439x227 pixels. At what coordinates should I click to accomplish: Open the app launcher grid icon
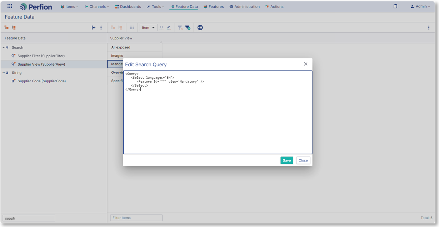(x=10, y=6)
